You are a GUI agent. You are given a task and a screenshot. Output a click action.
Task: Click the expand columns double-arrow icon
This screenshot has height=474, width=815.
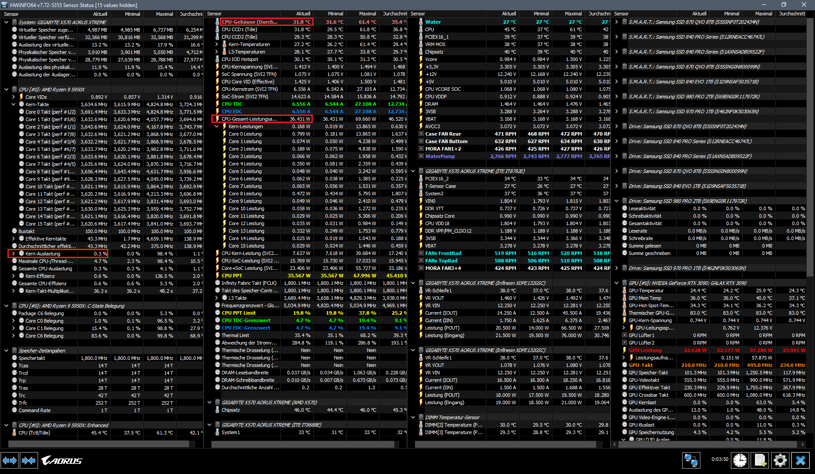coord(9,460)
